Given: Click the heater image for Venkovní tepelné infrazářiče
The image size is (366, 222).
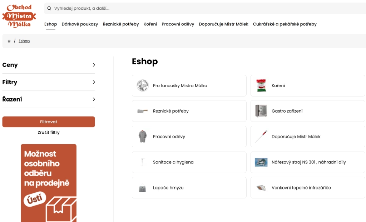Looking at the screenshot, I should [261, 188].
